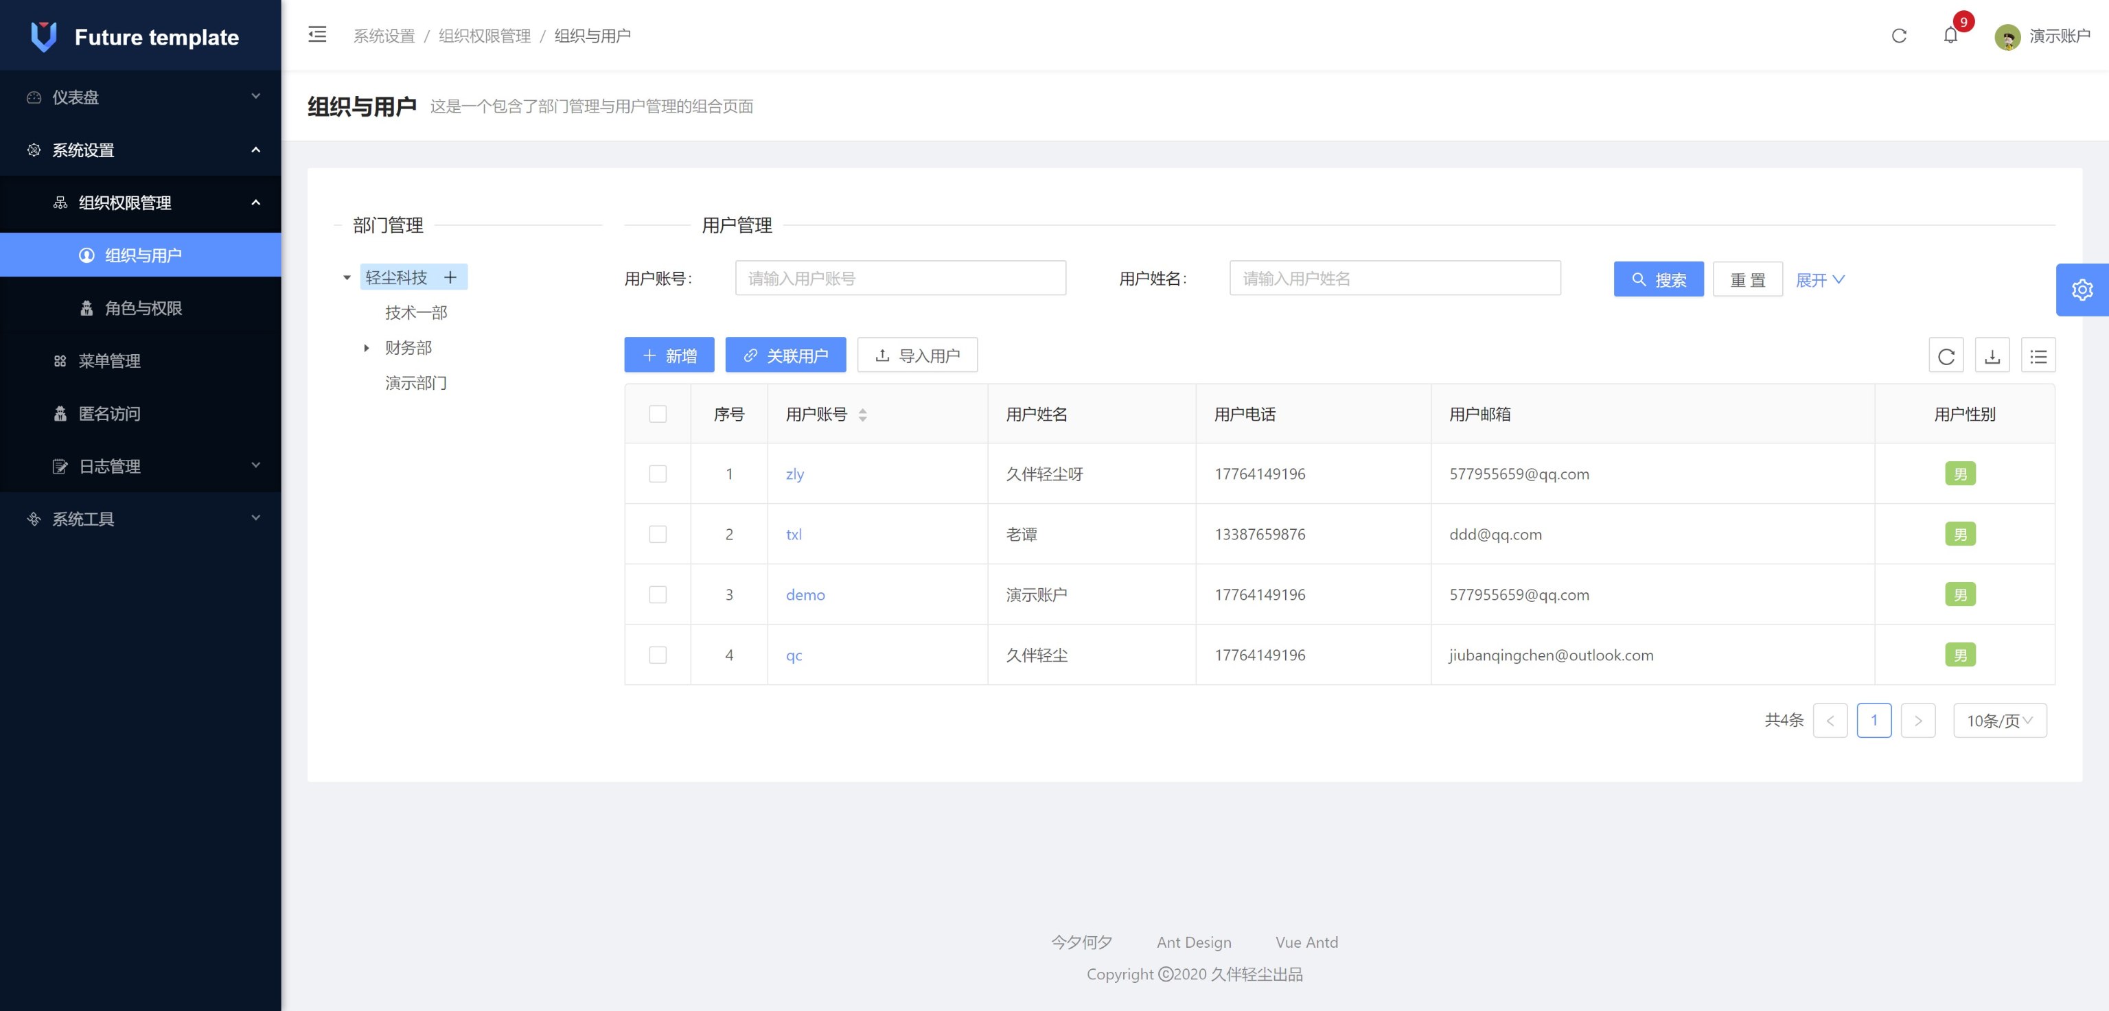Click phone number 13387659876 cell

pos(1259,535)
